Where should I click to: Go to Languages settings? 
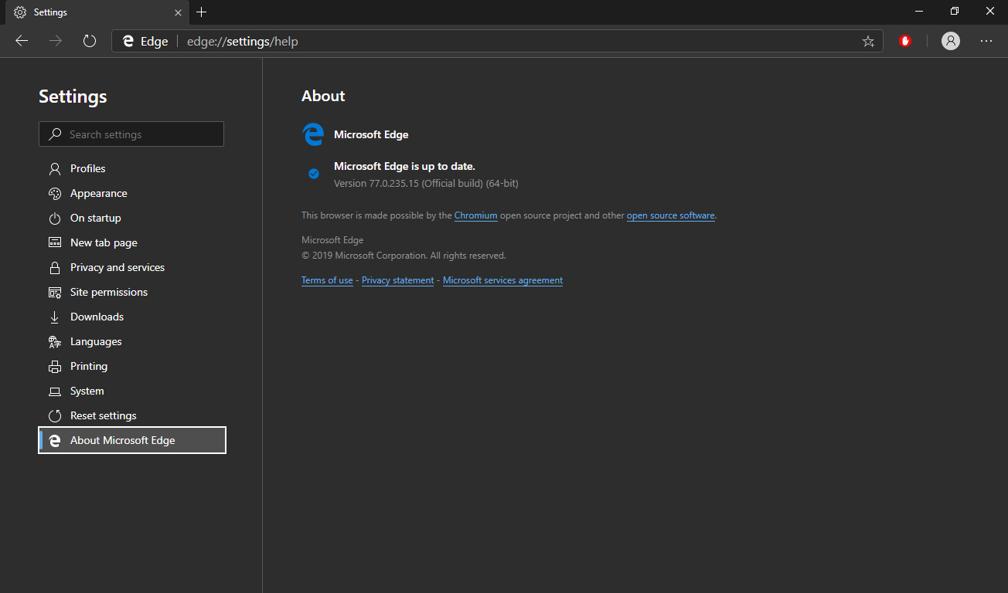[131, 341]
